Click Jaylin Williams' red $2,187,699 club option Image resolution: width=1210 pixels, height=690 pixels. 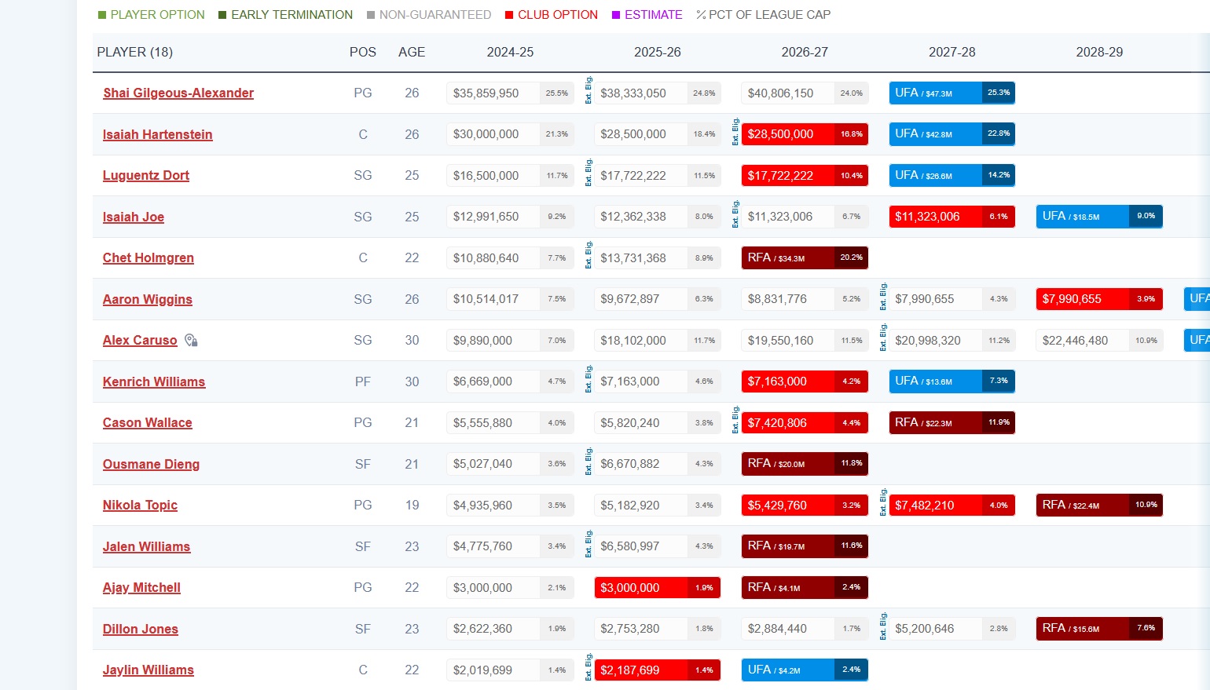[658, 670]
